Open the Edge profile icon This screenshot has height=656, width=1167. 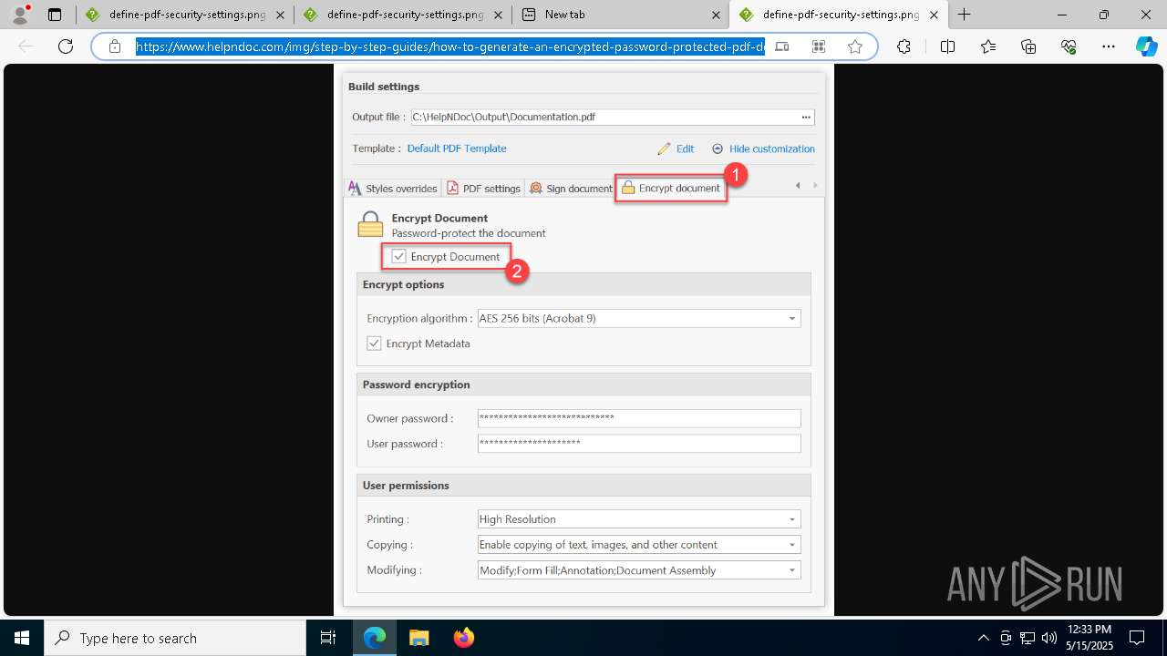pyautogui.click(x=19, y=15)
